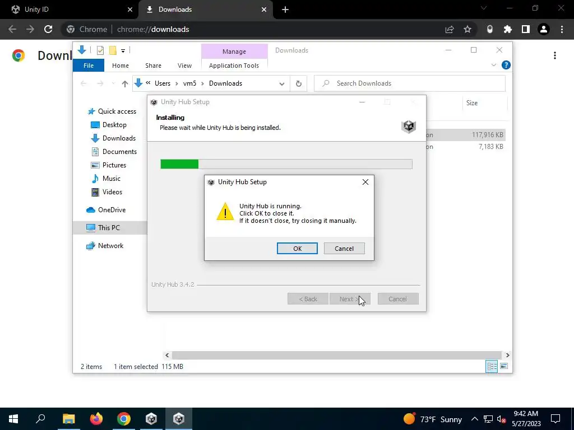Click the share this page icon in Chrome
The width and height of the screenshot is (574, 430).
(450, 29)
